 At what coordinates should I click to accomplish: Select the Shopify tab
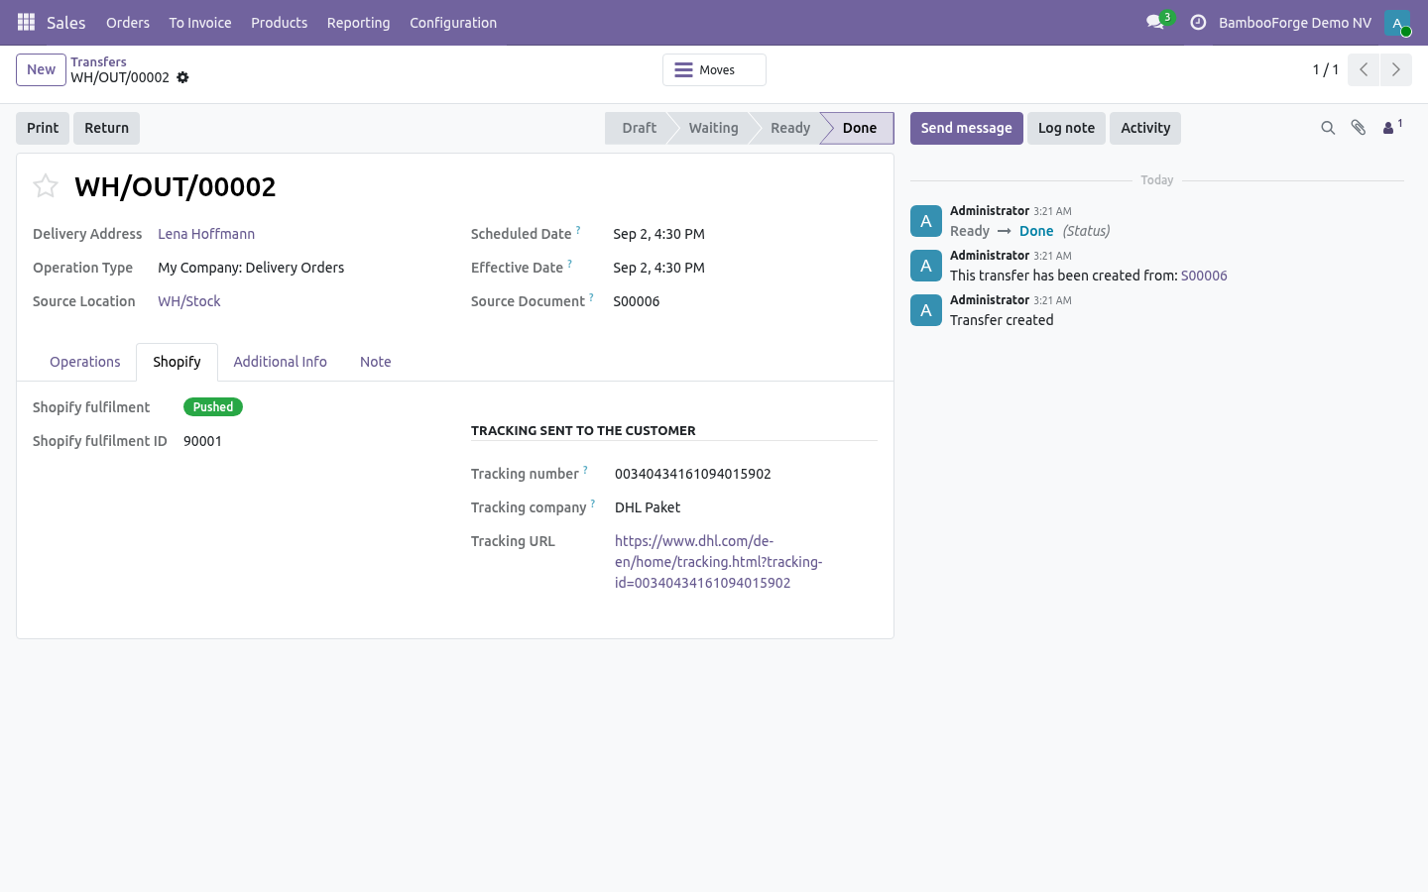pyautogui.click(x=177, y=362)
